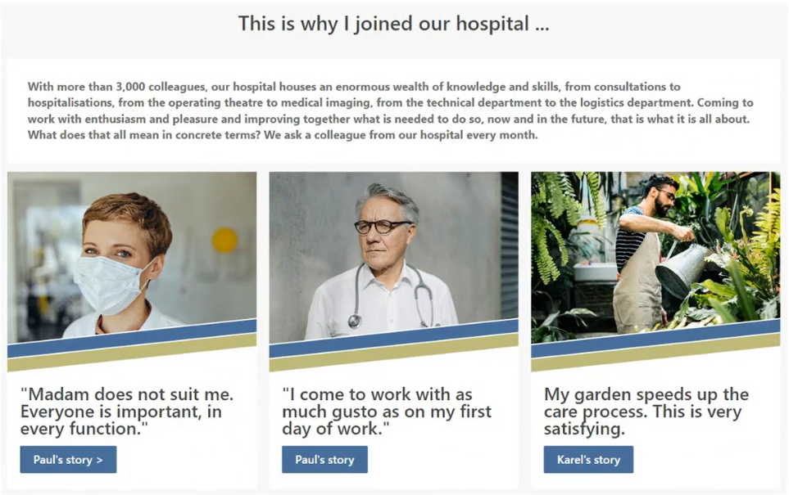Click the yellow circle behind the masked woman
Screen dimensions: 789x495
(224, 240)
